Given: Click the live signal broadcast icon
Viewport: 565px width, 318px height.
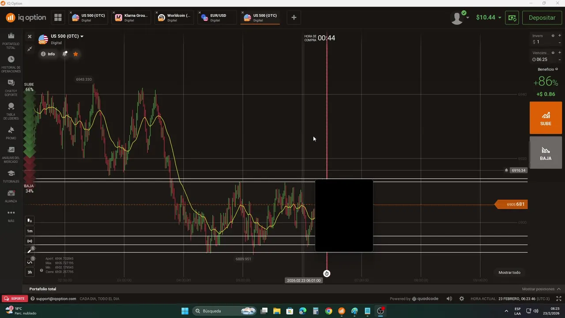Looking at the screenshot, I should [x=30, y=241].
